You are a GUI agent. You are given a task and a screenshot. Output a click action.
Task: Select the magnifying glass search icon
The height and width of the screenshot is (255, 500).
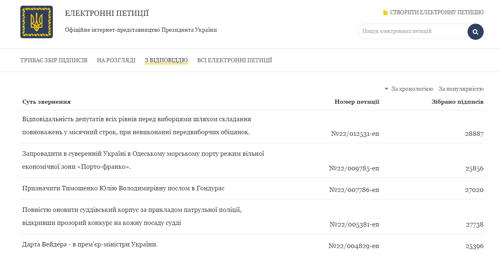[475, 31]
